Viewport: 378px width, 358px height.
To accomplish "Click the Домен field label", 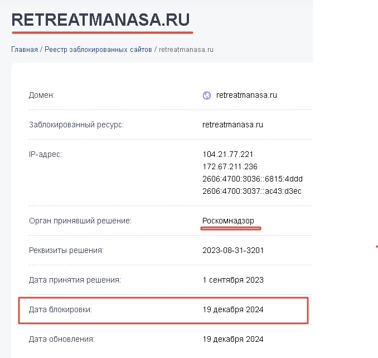I will [x=42, y=96].
